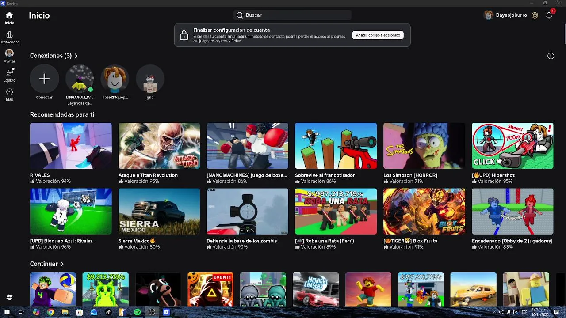Screen dimensions: 566x318
Task: Open LINGAGULI_W connection avatar
Action: pos(80,79)
